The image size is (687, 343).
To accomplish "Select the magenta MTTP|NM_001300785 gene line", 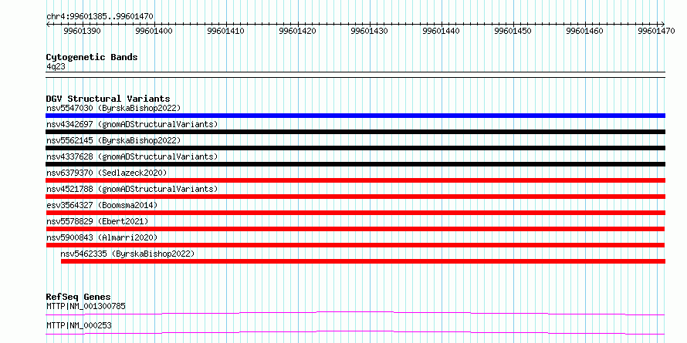I will 355,313.
